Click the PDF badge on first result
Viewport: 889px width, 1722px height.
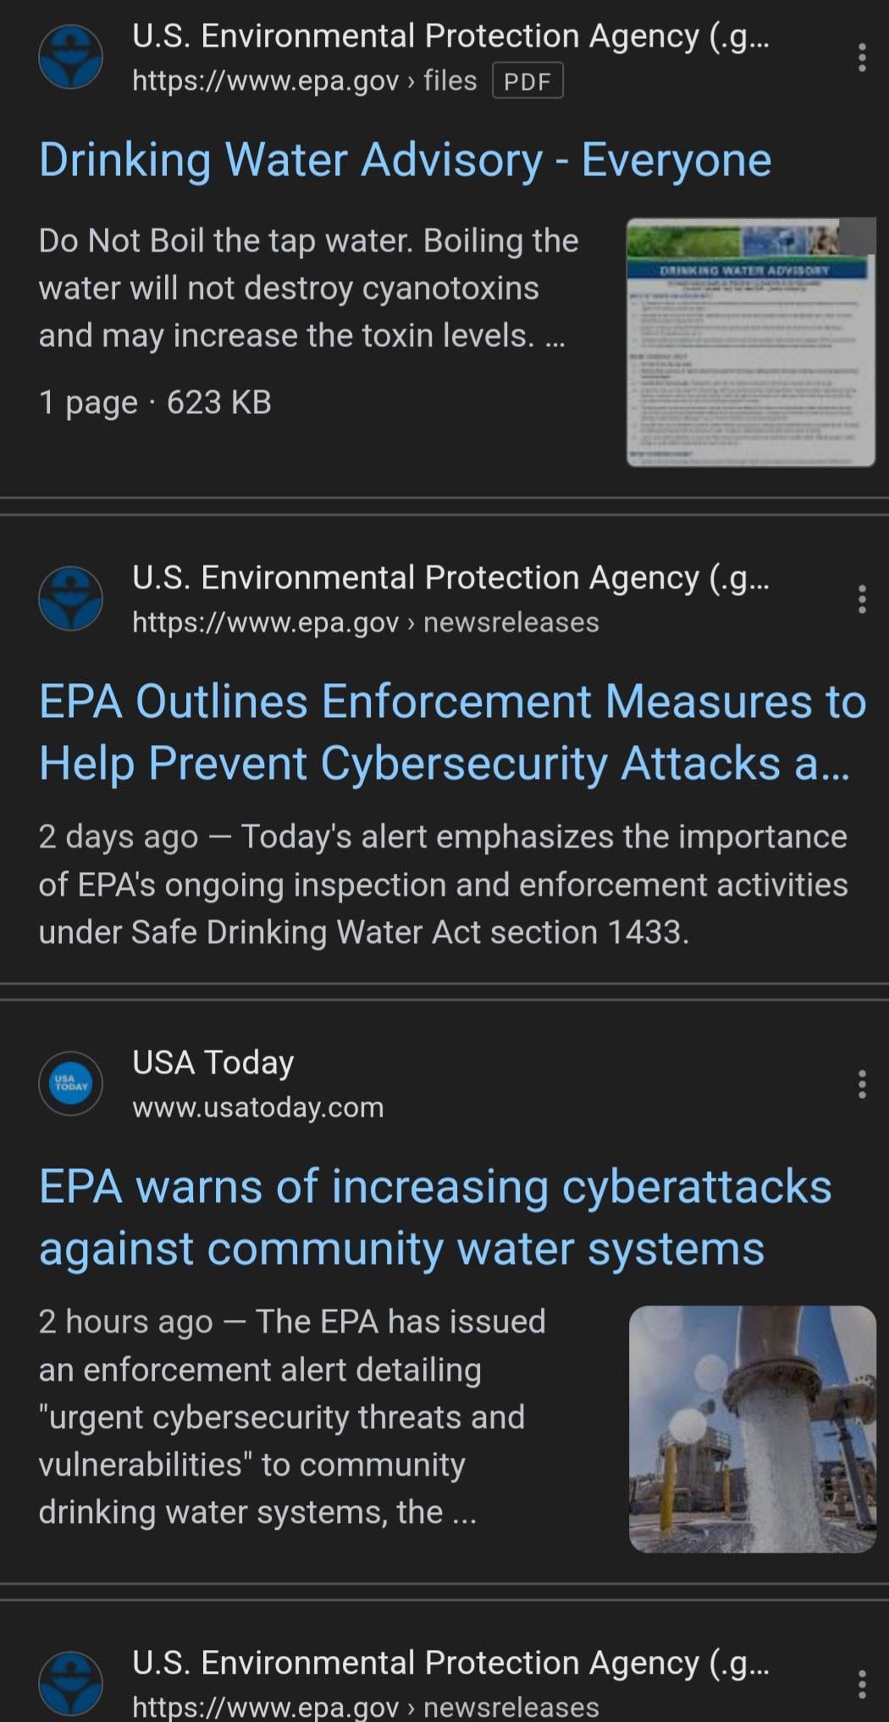tap(527, 81)
